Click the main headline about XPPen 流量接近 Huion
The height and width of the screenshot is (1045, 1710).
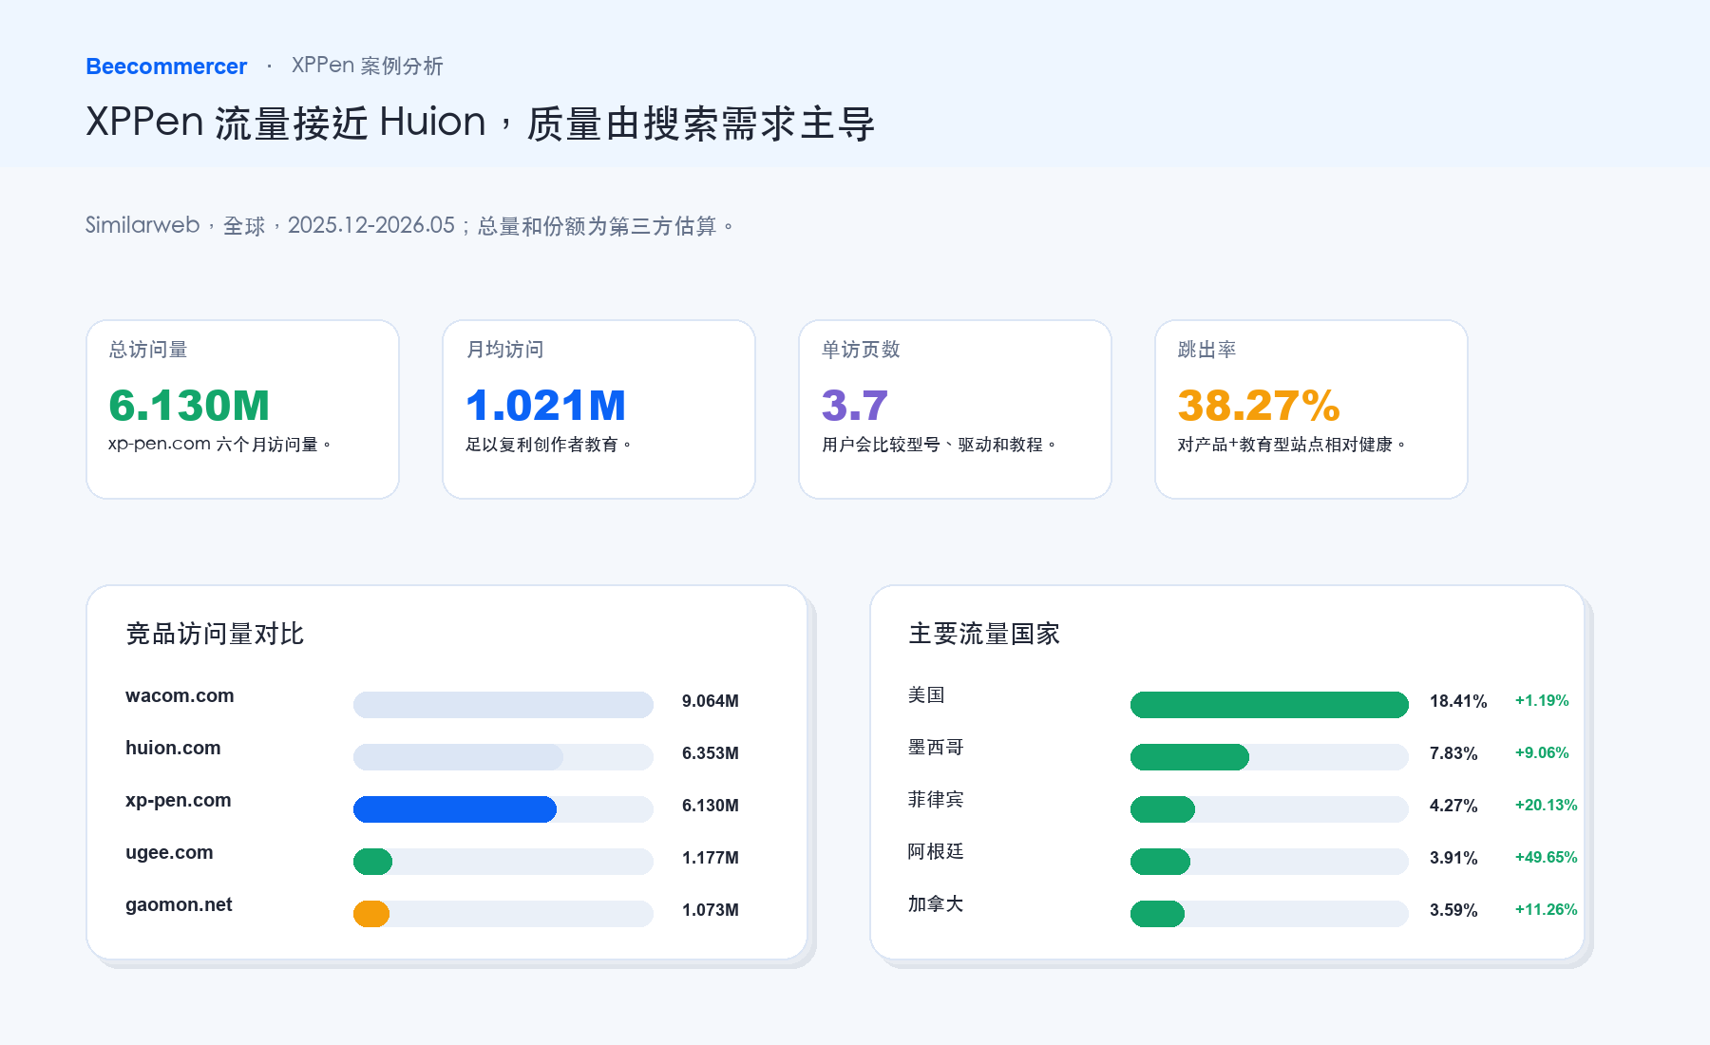pos(480,123)
